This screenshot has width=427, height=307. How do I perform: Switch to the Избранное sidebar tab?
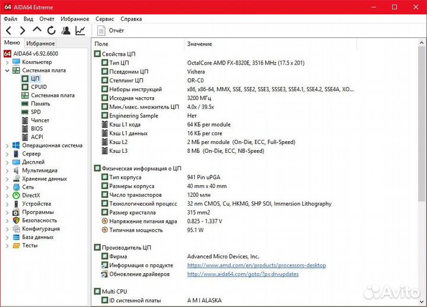click(x=40, y=43)
